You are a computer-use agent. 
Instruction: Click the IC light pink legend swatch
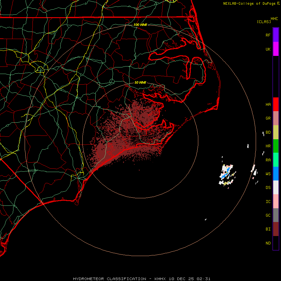pyautogui.click(x=276, y=201)
